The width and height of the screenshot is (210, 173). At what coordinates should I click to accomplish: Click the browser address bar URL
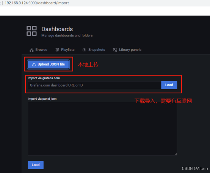[37, 3]
